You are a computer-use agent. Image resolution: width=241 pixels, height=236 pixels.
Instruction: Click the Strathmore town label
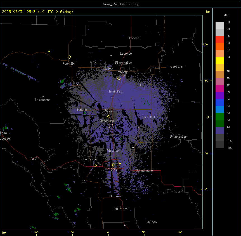[144, 170]
